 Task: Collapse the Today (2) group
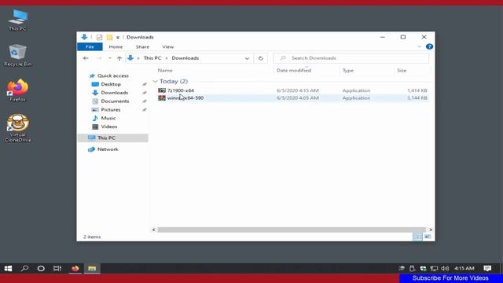pyautogui.click(x=156, y=82)
